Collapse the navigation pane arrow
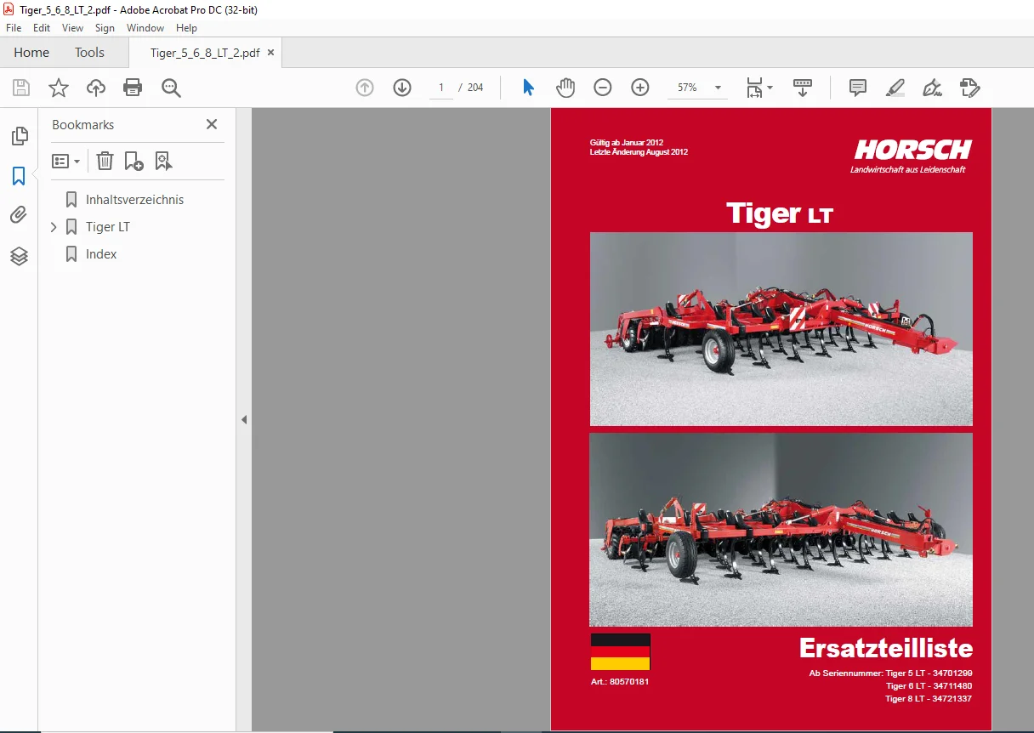1034x733 pixels. (x=244, y=419)
